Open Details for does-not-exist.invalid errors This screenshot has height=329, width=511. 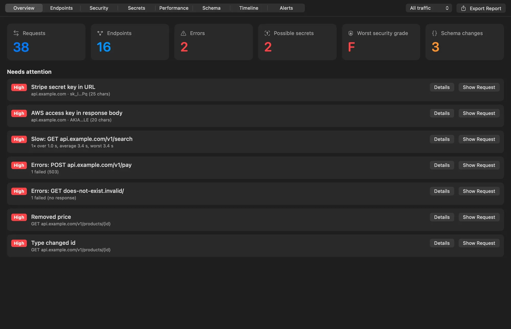442,191
